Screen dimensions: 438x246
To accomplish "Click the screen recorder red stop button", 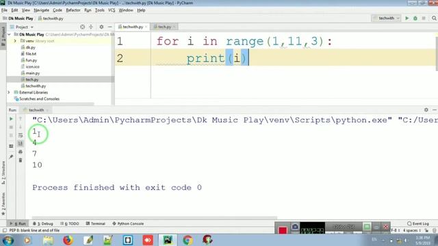I will click(x=283, y=230).
